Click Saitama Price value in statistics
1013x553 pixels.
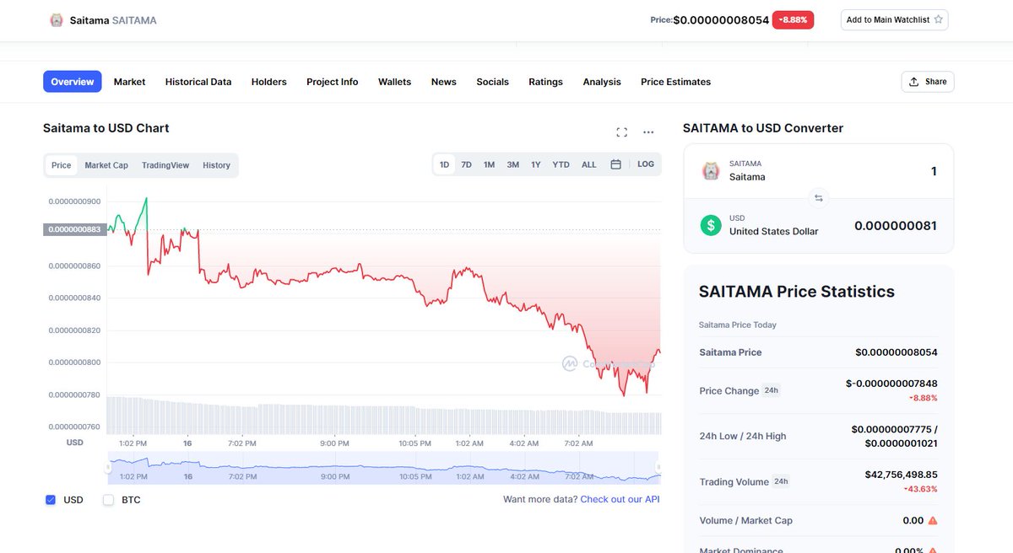click(x=897, y=352)
